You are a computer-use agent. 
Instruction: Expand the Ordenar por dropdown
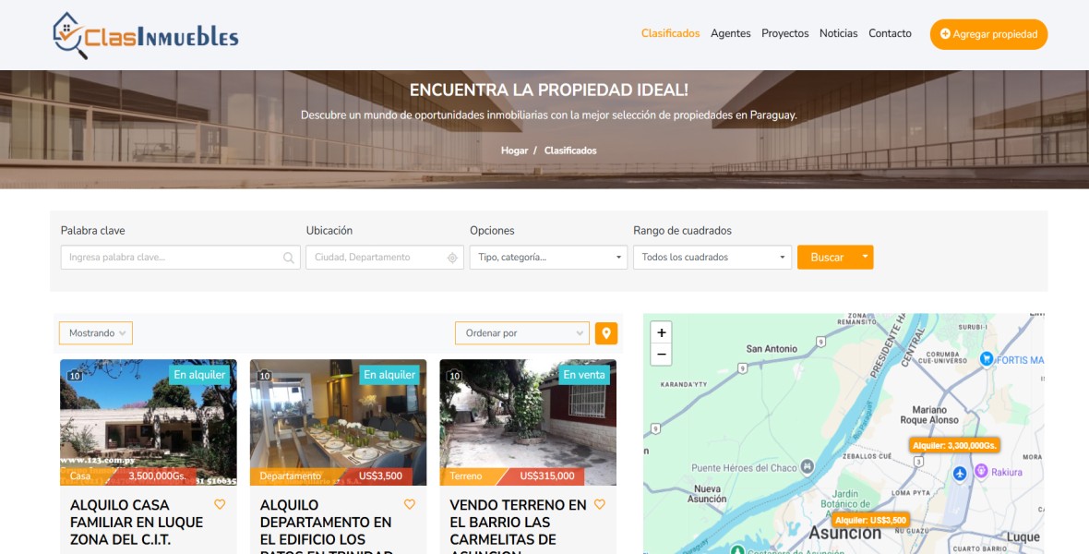pyautogui.click(x=521, y=332)
